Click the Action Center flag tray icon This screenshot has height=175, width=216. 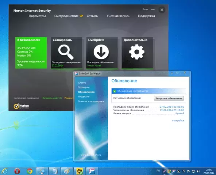coord(188,171)
